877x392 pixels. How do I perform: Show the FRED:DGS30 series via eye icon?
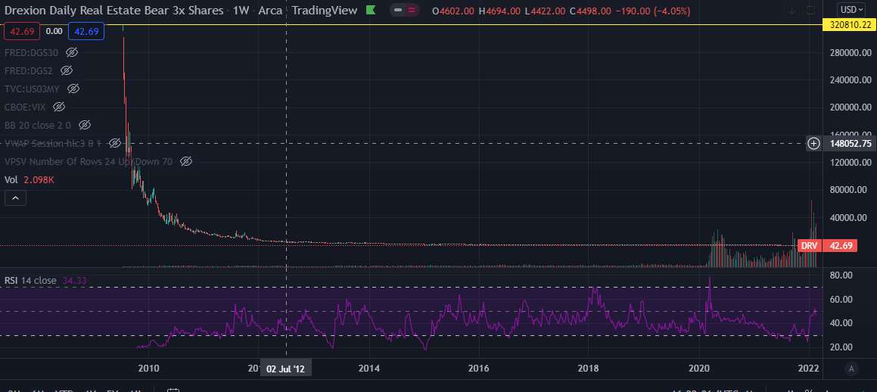72,52
